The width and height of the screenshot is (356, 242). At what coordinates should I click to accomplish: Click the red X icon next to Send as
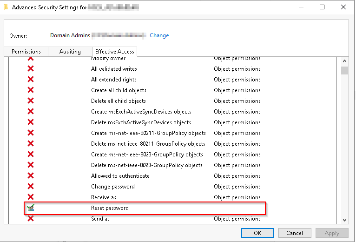(x=31, y=218)
